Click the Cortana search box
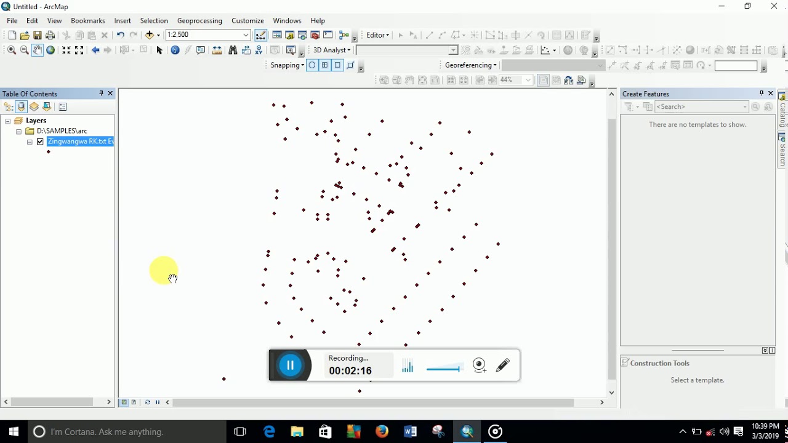This screenshot has height=443, width=788. click(128, 432)
